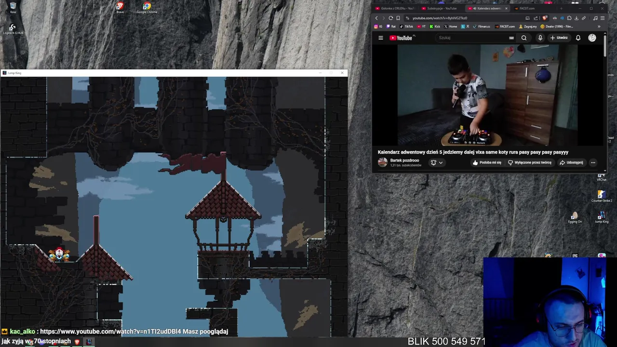Click the YouTube search magnifier button
Screen dimensions: 617x347
(524, 38)
